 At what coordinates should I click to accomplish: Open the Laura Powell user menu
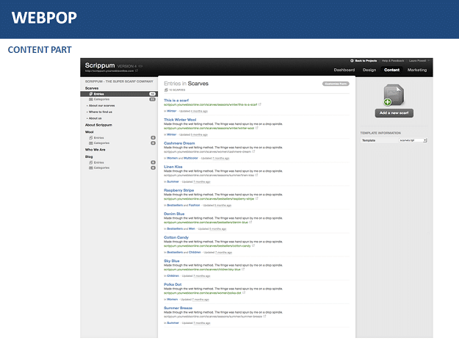coord(419,60)
